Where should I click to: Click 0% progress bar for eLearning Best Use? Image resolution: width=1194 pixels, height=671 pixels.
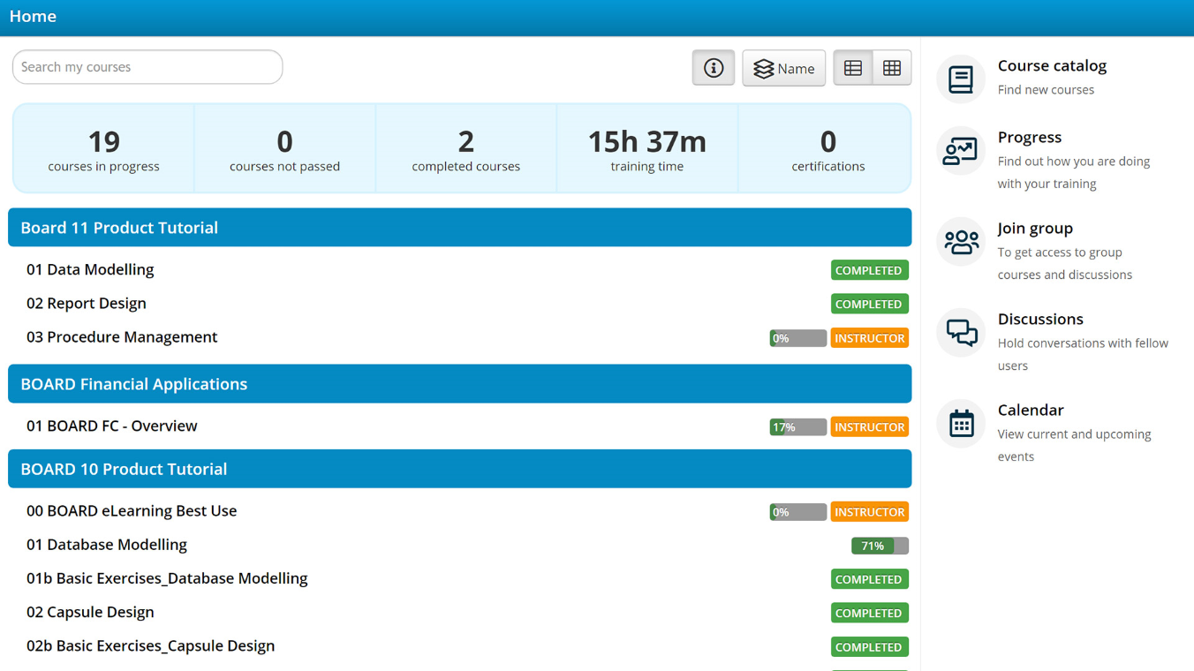798,512
